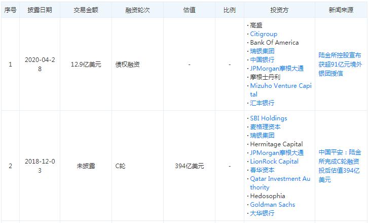Open the 大华银行 investor link
Viewport: 369px width, 223px height.
[262, 213]
